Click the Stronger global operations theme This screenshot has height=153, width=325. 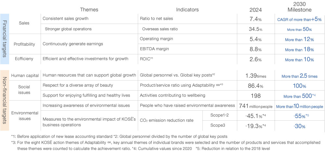point(68,29)
